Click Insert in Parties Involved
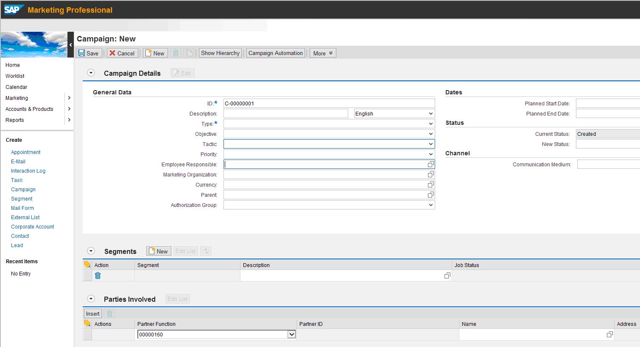The width and height of the screenshot is (640, 347). (x=93, y=314)
